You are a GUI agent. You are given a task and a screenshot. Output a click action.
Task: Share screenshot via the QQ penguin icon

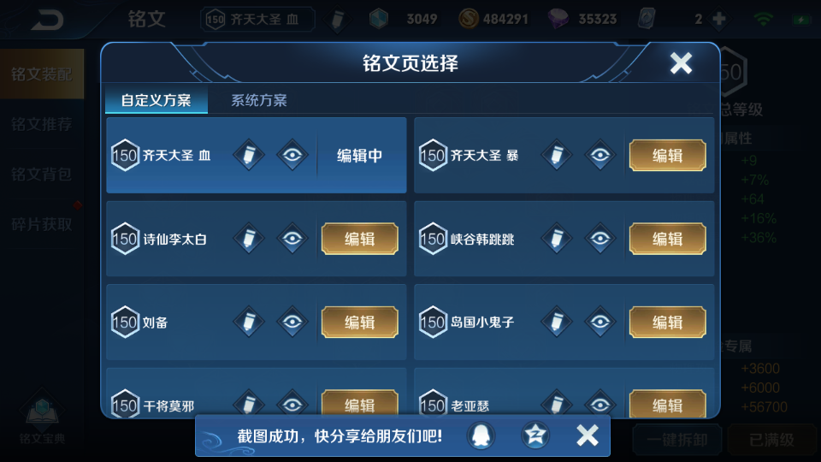481,435
